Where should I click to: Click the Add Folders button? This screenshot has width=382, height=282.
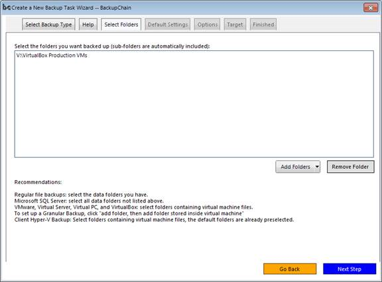(x=295, y=167)
